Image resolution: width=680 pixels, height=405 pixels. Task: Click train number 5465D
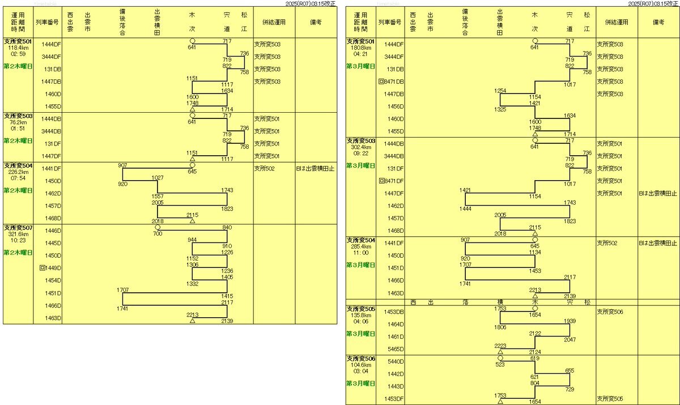point(394,349)
